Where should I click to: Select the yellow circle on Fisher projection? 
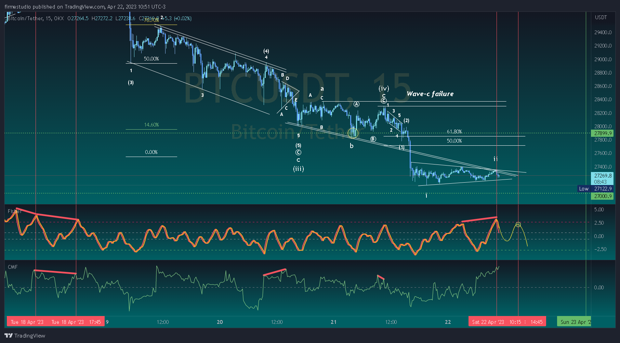pyautogui.click(x=518, y=225)
